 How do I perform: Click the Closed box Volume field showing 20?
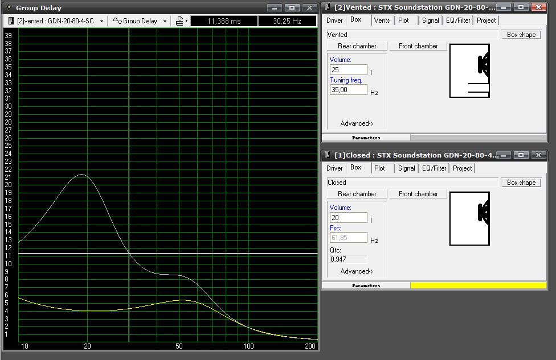click(348, 217)
